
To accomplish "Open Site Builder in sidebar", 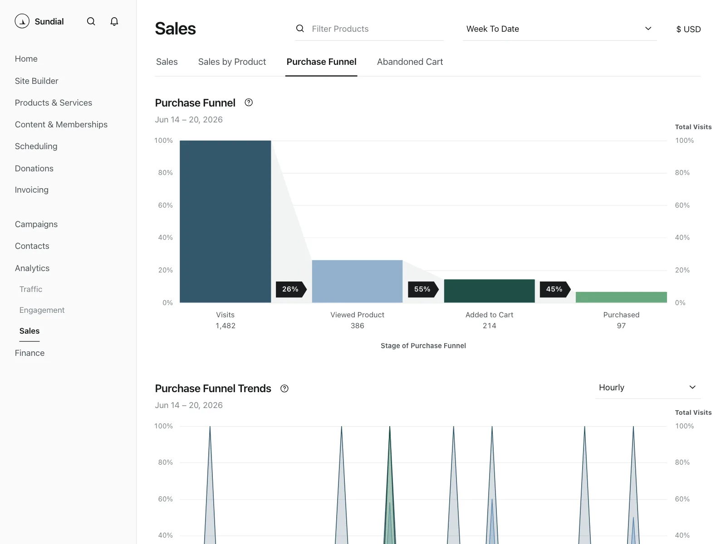I will pos(36,81).
